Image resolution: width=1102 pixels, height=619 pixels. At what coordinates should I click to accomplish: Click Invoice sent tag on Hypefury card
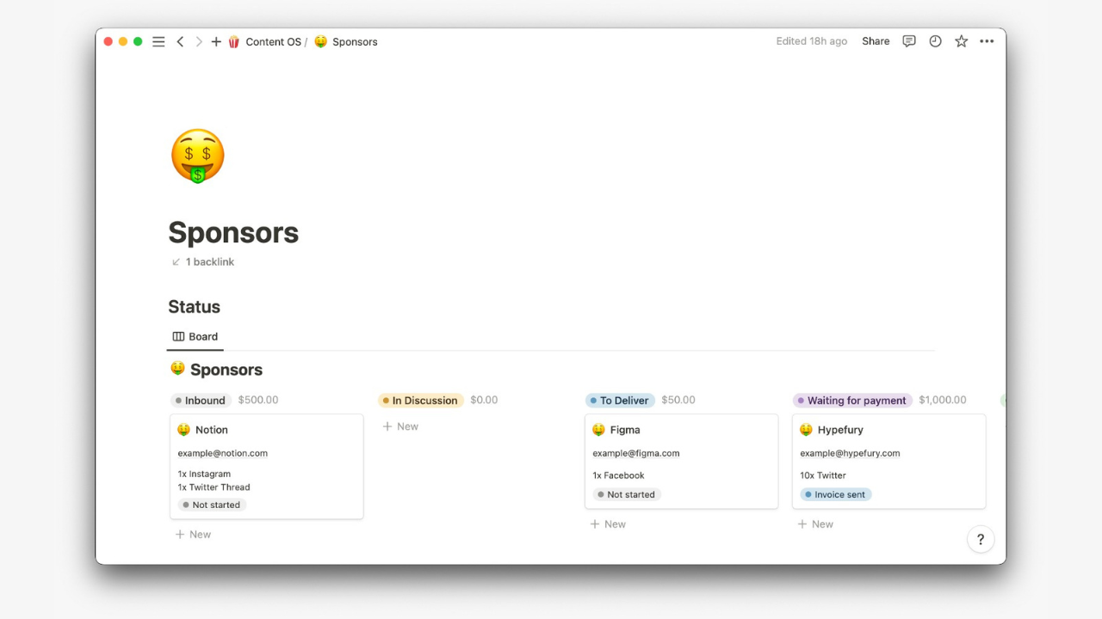(x=836, y=495)
